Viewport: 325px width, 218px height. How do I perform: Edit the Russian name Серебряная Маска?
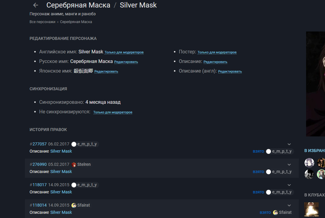(x=126, y=62)
